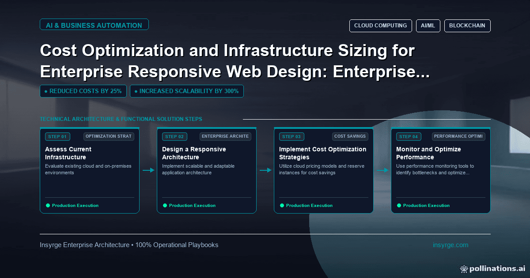Image resolution: width=530 pixels, height=278 pixels.
Task: Click the main headline about Cost Optimization
Action: point(235,61)
